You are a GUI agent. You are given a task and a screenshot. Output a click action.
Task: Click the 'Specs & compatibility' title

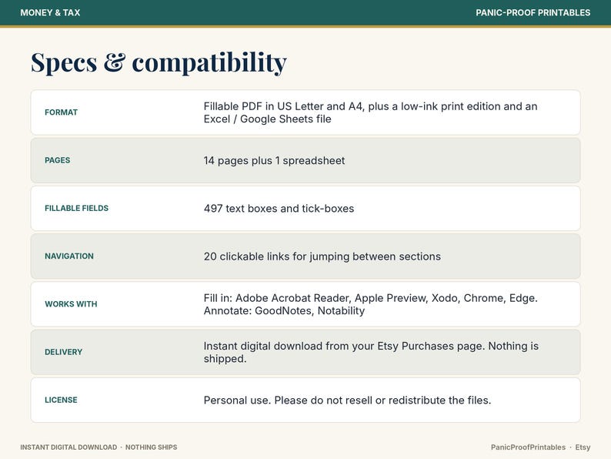point(159,62)
